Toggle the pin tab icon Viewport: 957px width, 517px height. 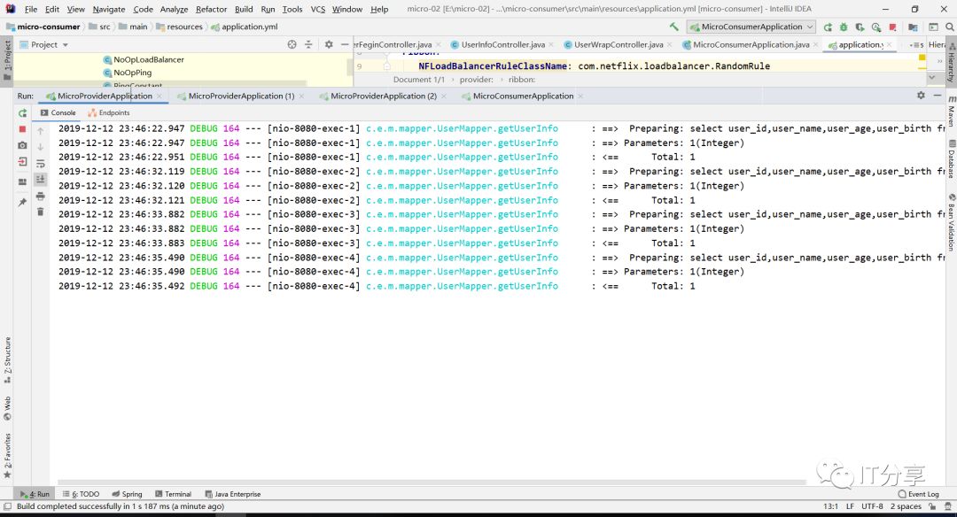[x=22, y=202]
